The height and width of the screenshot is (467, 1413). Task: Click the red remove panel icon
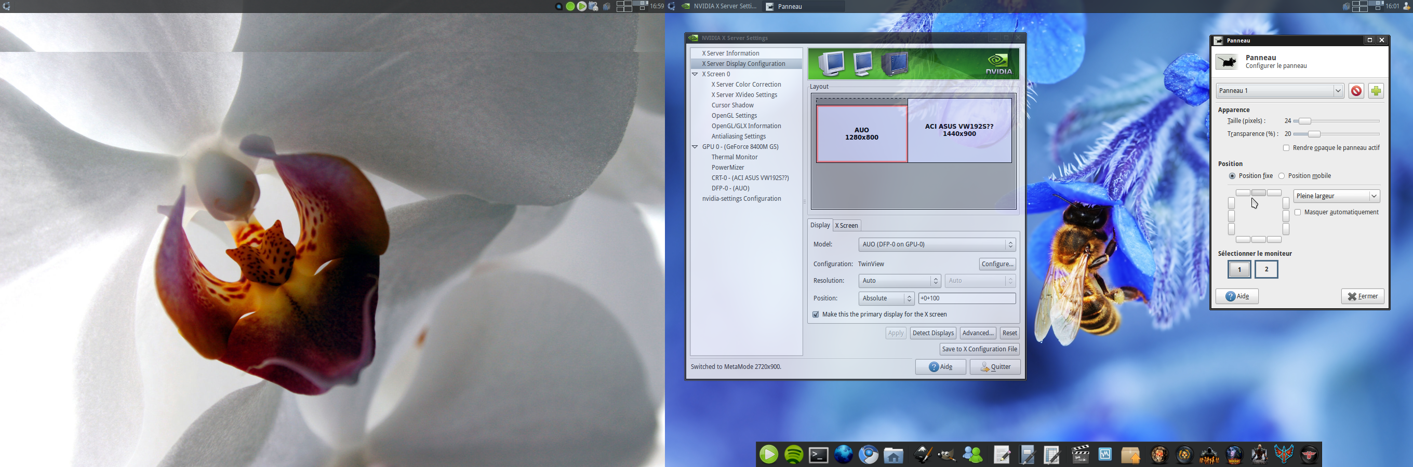click(x=1356, y=91)
